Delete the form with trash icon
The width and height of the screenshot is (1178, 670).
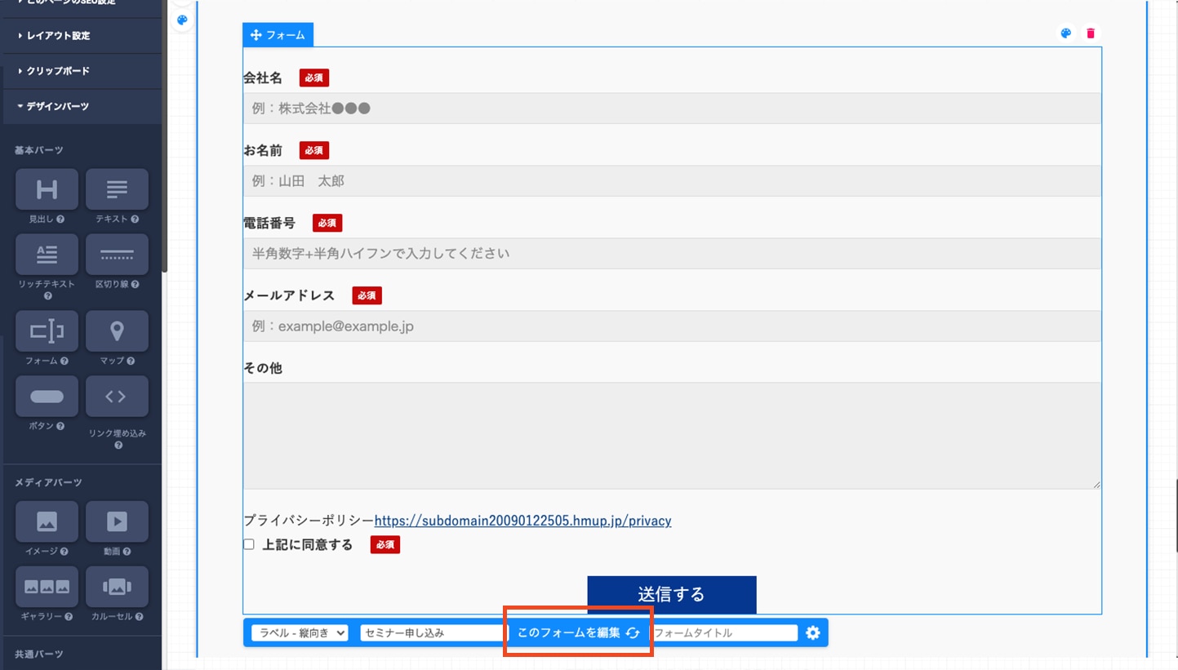point(1091,33)
